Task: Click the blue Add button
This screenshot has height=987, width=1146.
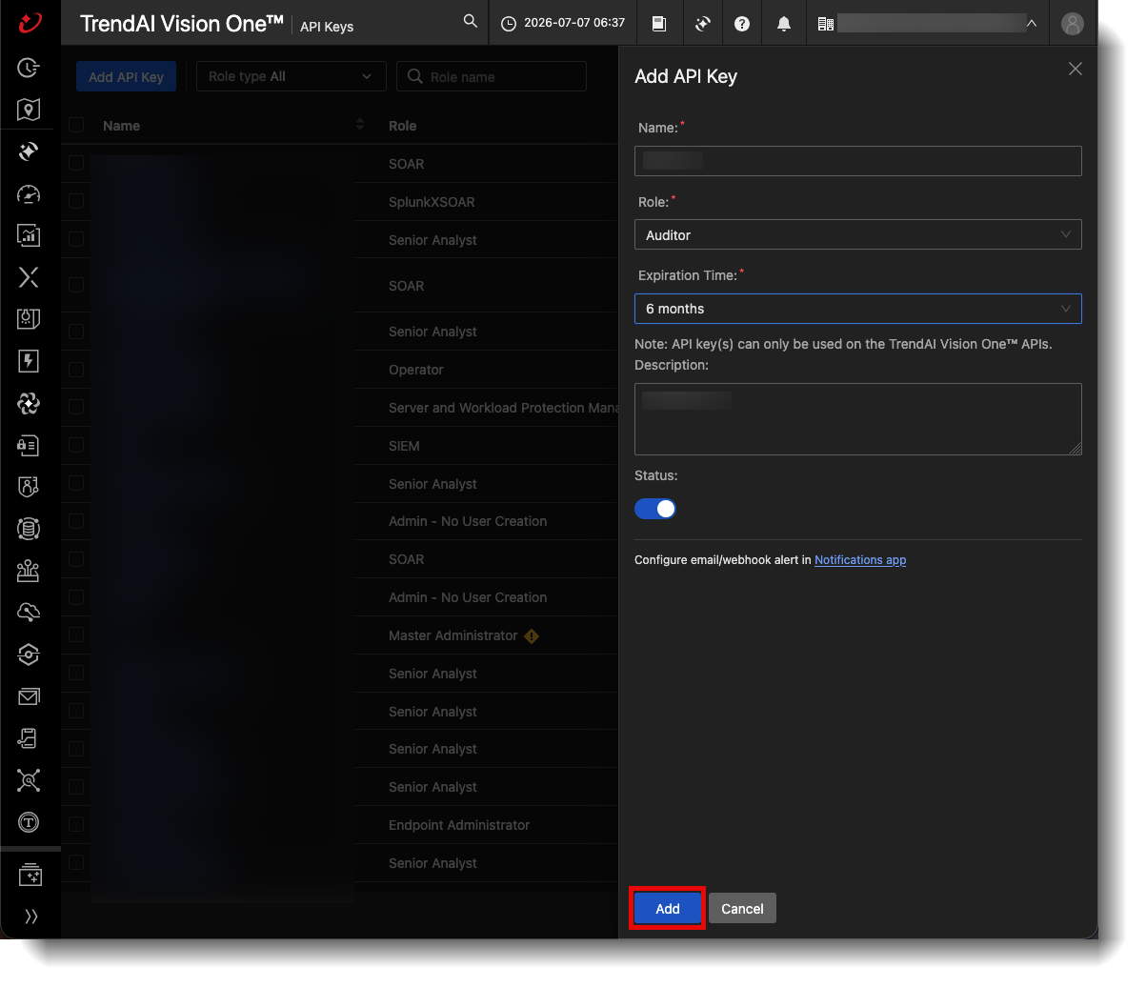Action: (x=668, y=909)
